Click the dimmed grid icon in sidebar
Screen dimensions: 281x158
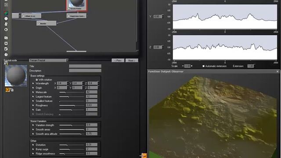6,5
